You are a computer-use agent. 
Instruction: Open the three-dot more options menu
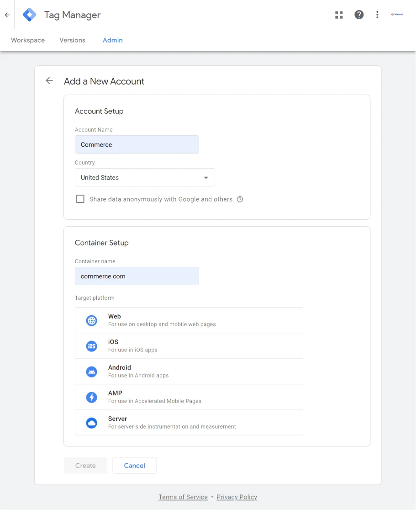click(x=377, y=15)
